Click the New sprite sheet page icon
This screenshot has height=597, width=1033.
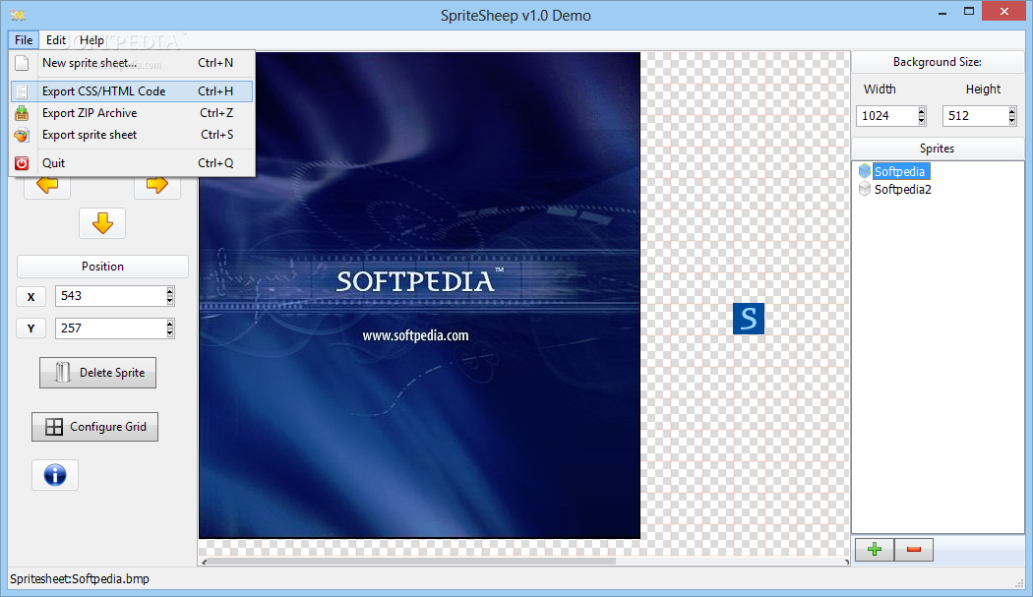pos(22,63)
